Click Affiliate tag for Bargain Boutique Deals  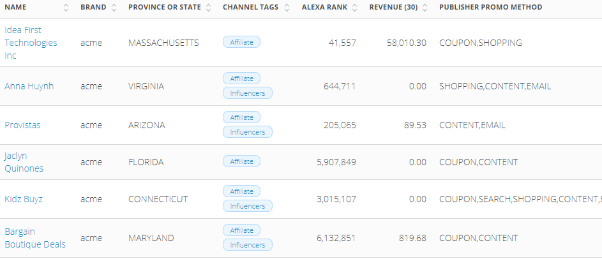(241, 230)
